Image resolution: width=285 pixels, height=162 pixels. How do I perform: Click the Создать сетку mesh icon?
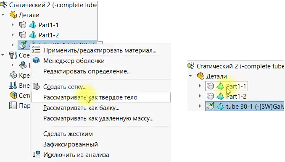(36, 86)
